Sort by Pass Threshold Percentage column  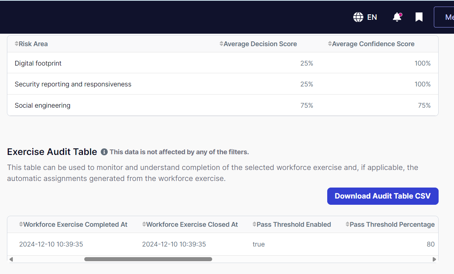[390, 225]
